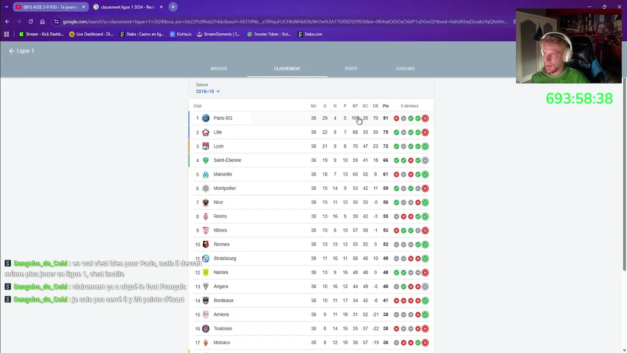Click the Bordeaux team name
Viewport: 627px width, 353px height.
(x=223, y=301)
